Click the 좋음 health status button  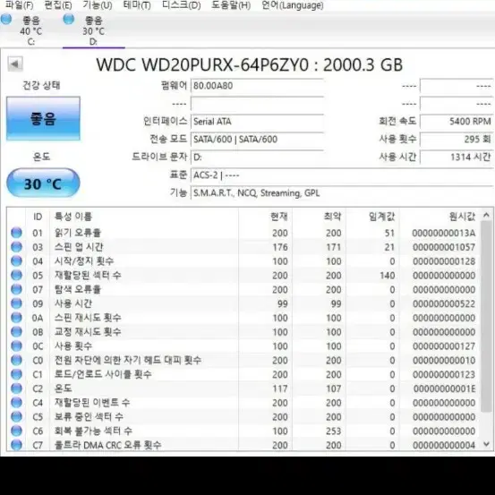click(43, 119)
